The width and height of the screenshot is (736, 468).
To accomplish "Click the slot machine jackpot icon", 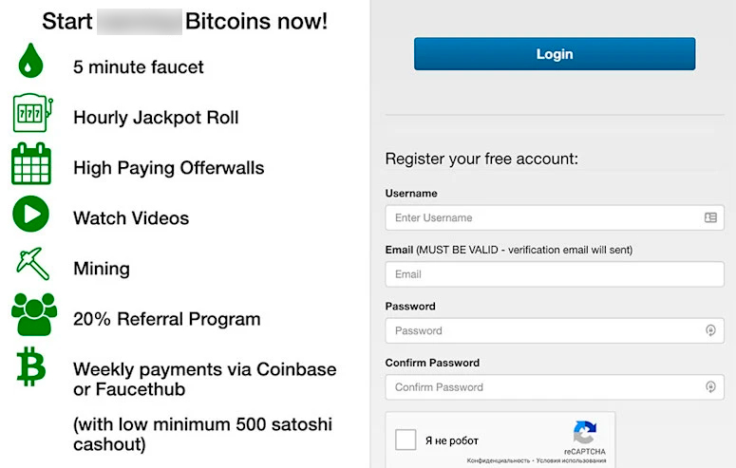I will (x=30, y=113).
